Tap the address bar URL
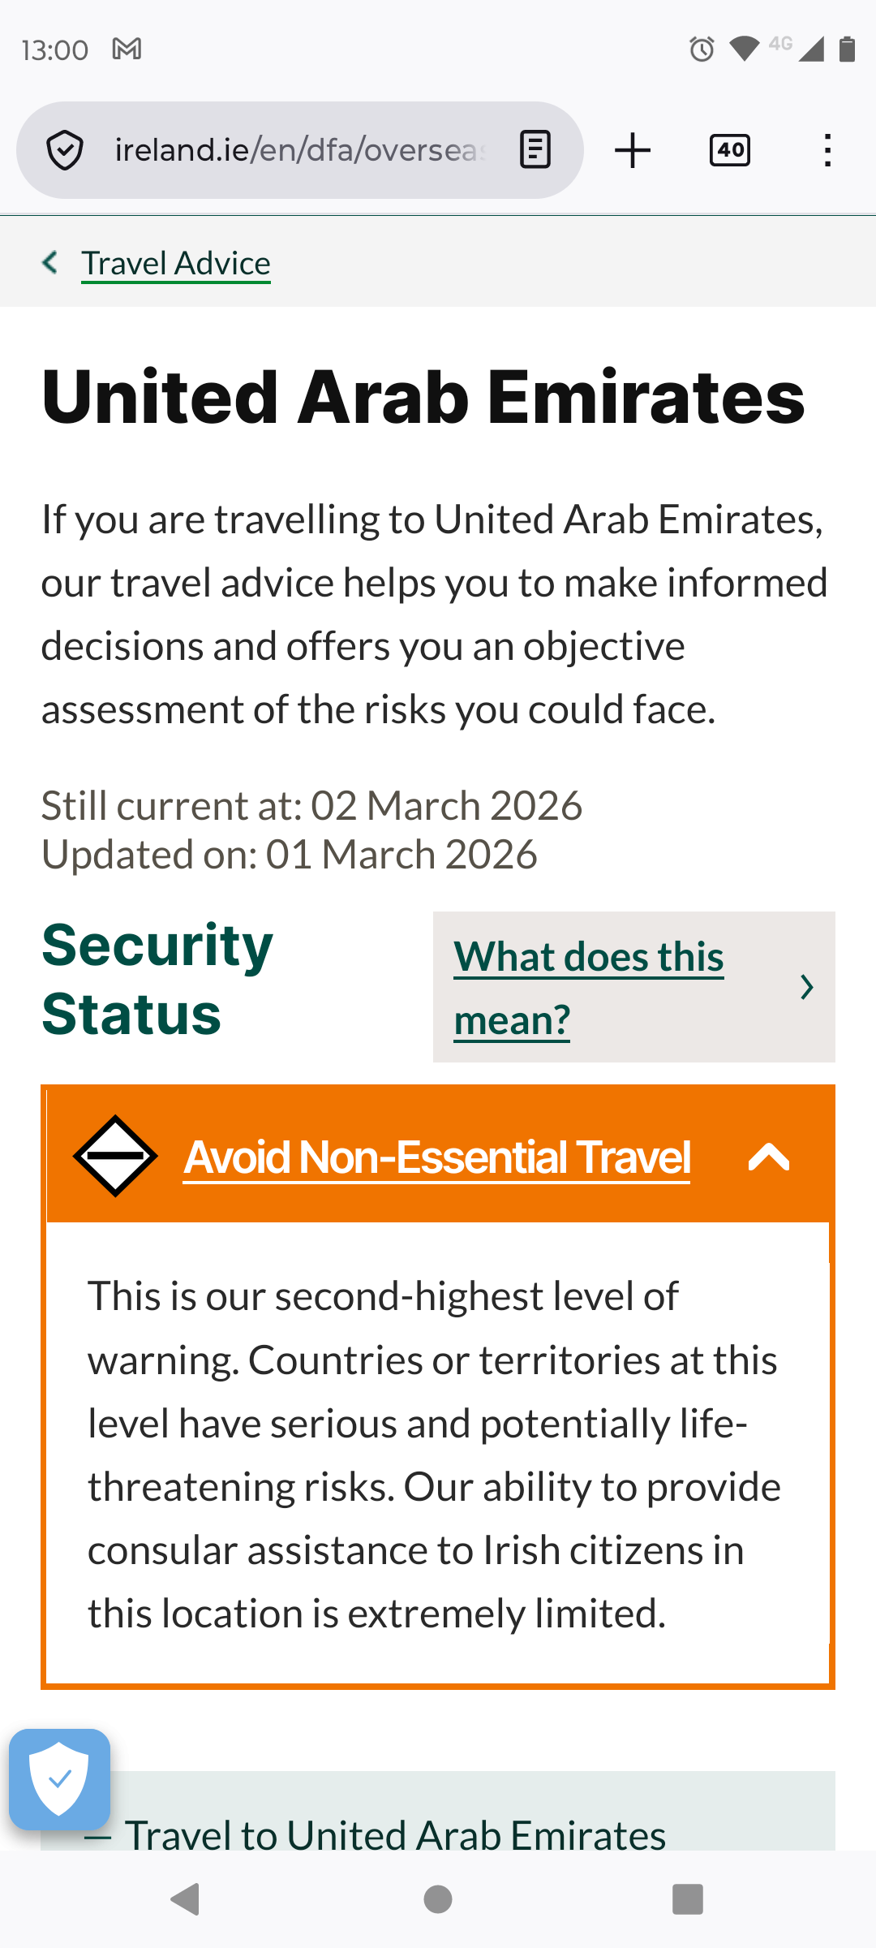 300,149
